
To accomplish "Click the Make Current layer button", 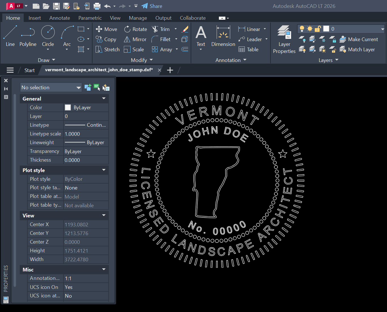I will (x=359, y=39).
